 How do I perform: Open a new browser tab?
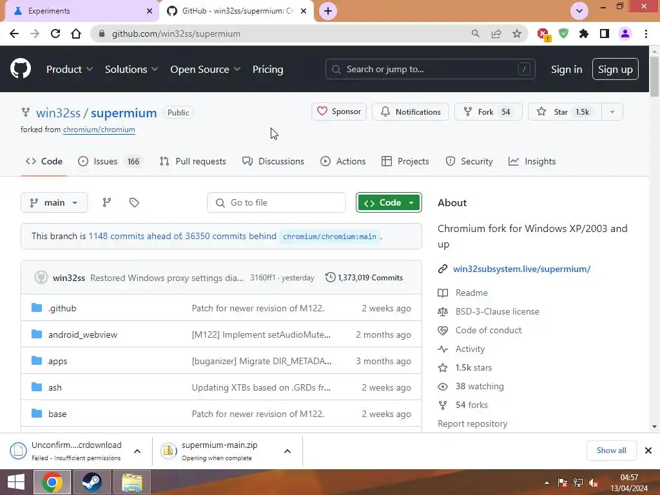(328, 11)
